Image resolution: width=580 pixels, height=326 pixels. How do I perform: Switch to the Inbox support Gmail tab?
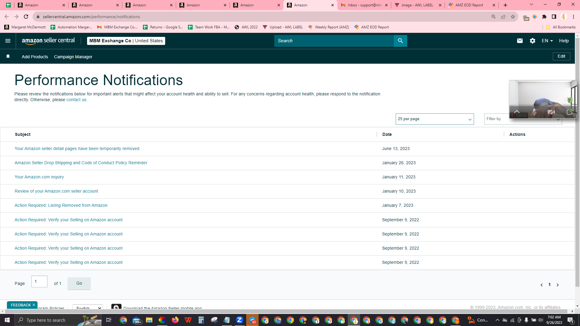[x=364, y=5]
